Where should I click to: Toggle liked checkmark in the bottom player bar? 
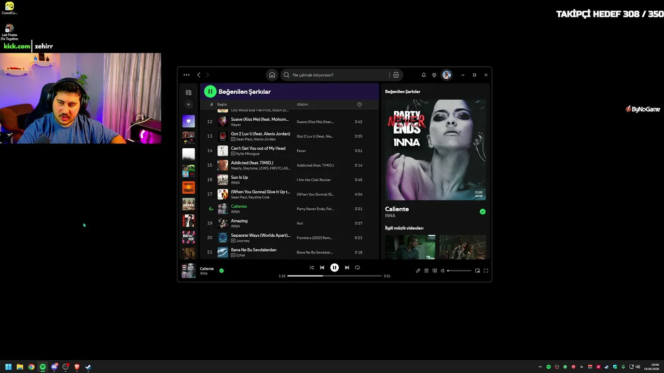click(x=222, y=270)
